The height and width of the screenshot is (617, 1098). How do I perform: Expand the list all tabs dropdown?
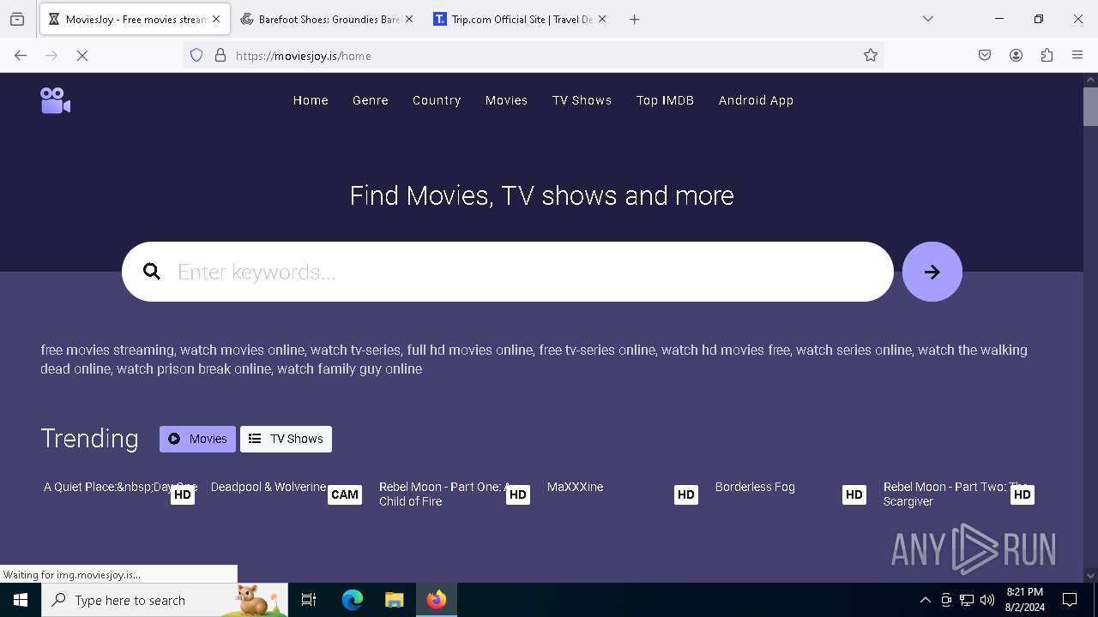(x=928, y=19)
